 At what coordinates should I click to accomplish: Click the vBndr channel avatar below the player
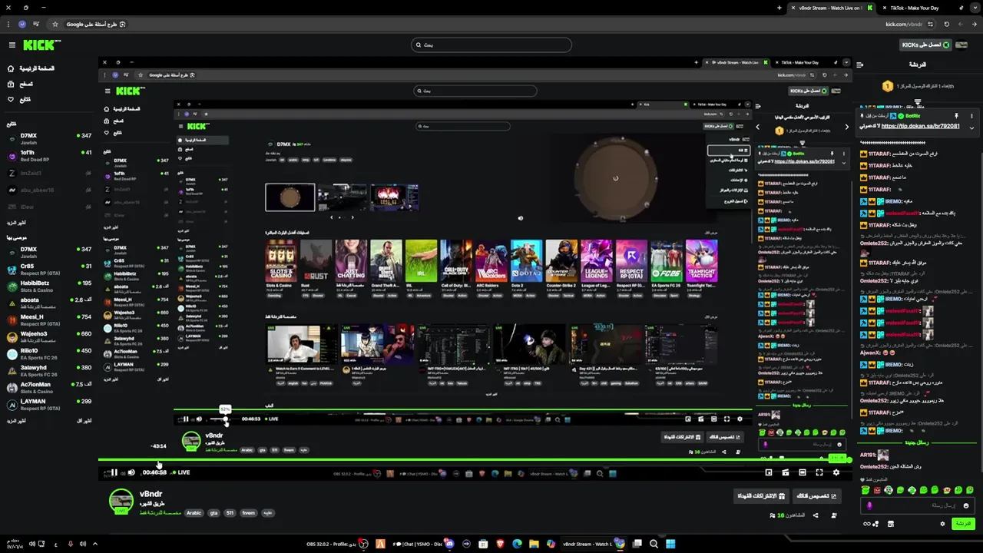click(x=121, y=501)
